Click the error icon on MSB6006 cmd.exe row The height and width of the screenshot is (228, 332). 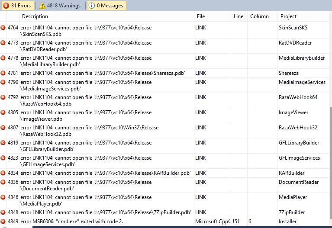(3, 222)
